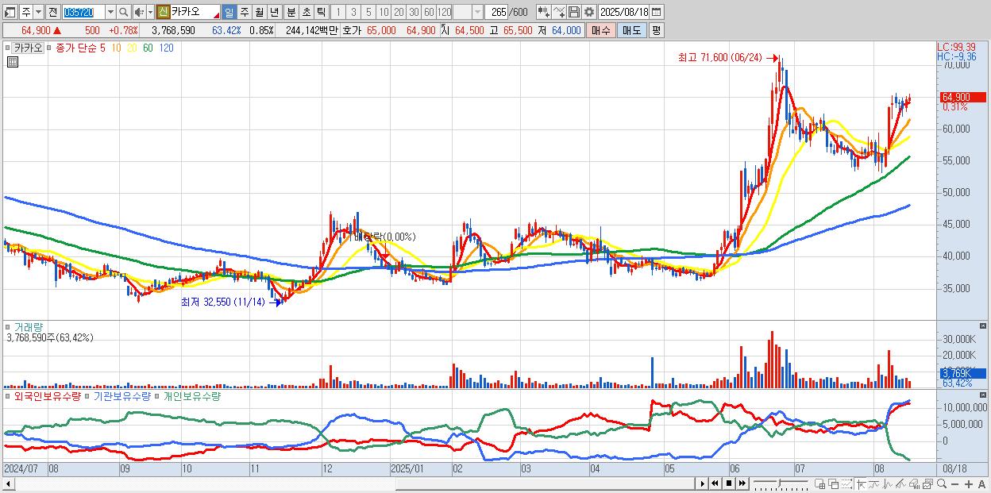Click the 평 button beside 매도
This screenshot has width=991, height=493.
click(656, 30)
